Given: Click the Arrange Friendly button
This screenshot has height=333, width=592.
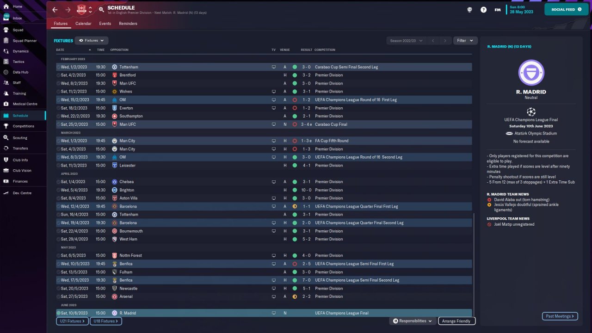Looking at the screenshot, I should pyautogui.click(x=456, y=321).
